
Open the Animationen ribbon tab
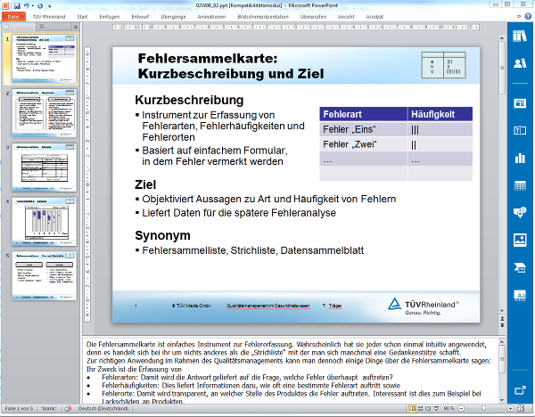point(211,16)
